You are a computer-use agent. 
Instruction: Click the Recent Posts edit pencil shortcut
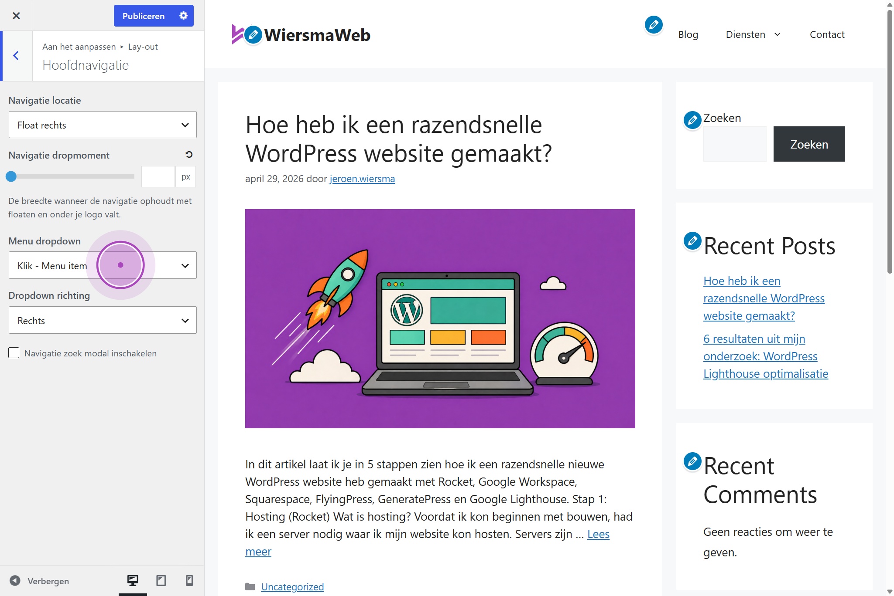(692, 241)
